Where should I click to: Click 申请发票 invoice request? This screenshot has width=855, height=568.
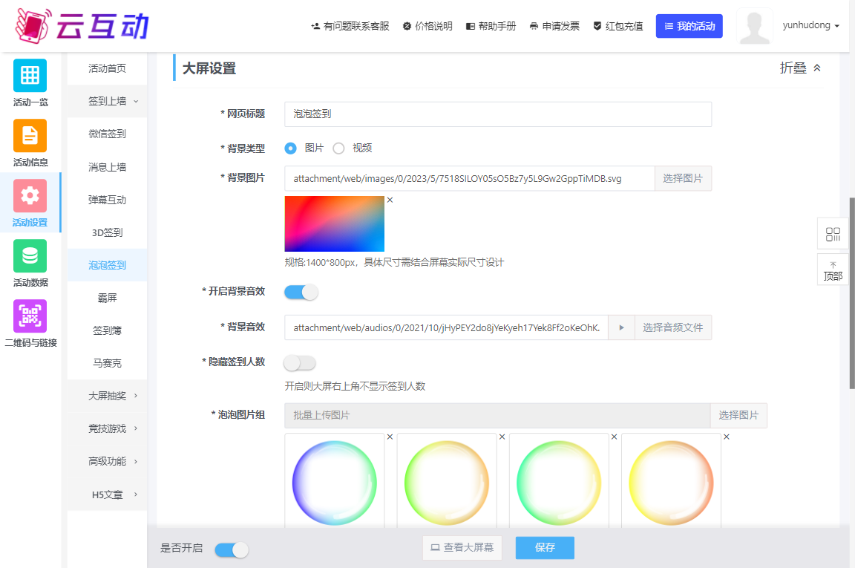[554, 26]
